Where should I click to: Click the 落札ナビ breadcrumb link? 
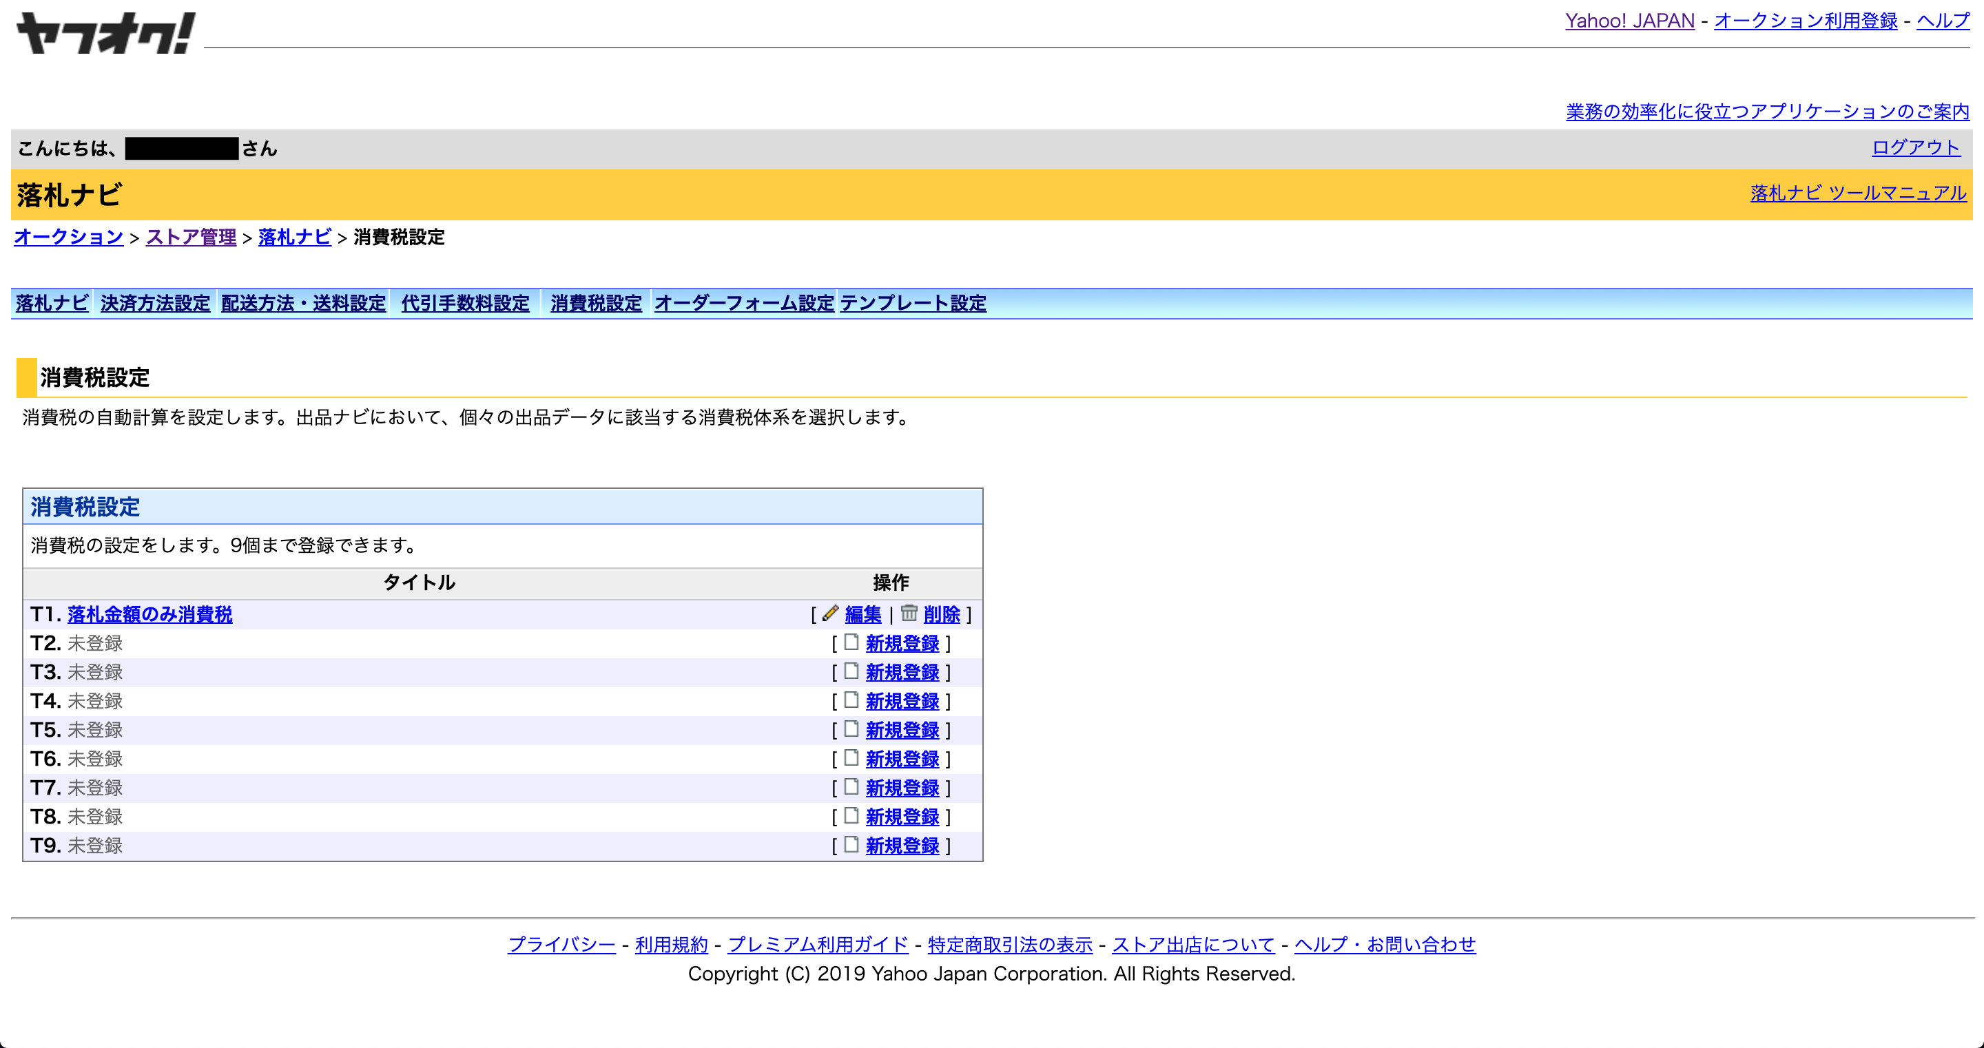tap(294, 237)
